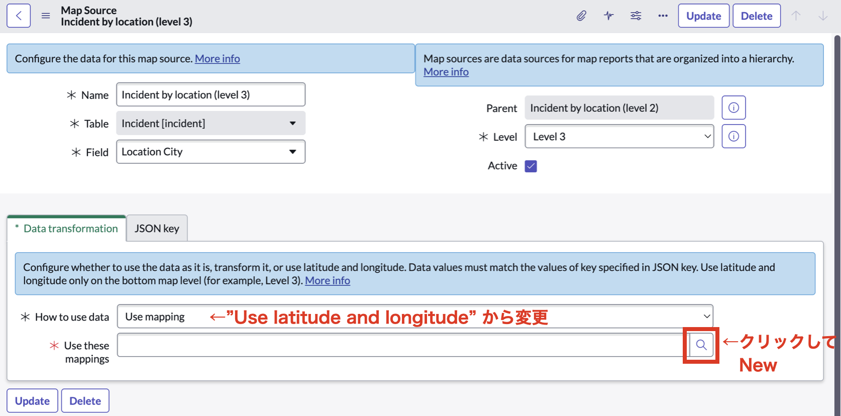The height and width of the screenshot is (416, 841).
Task: Open attachments via paperclip icon
Action: (581, 16)
